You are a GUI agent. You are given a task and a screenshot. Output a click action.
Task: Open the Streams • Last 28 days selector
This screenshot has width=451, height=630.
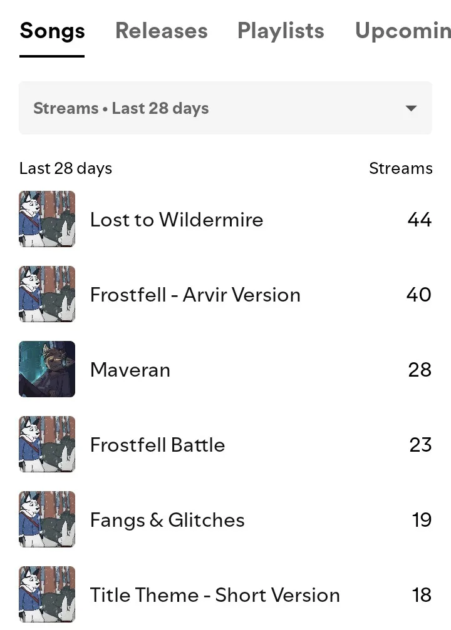pos(225,108)
